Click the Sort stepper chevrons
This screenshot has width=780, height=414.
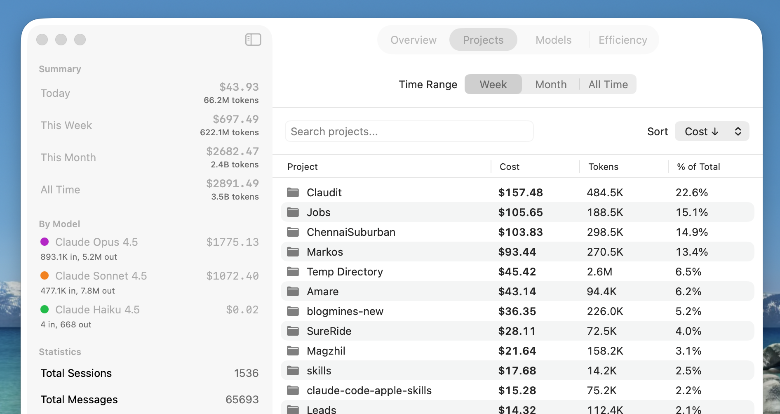tap(738, 131)
